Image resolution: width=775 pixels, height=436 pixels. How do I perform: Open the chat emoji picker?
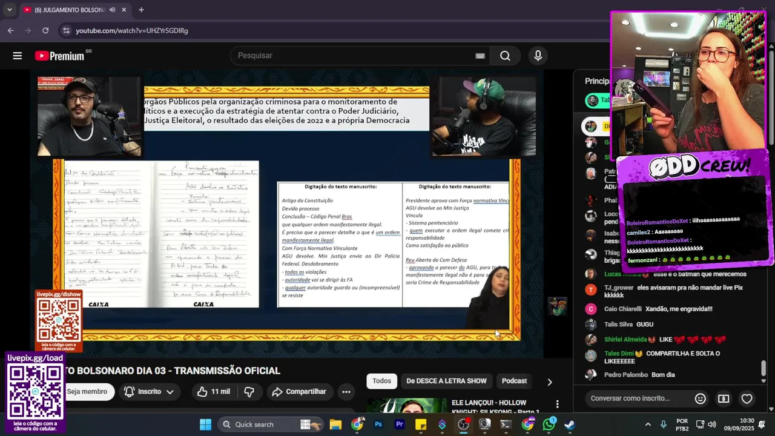click(x=701, y=398)
